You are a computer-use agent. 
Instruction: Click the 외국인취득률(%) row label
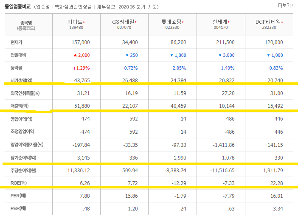[25, 93]
